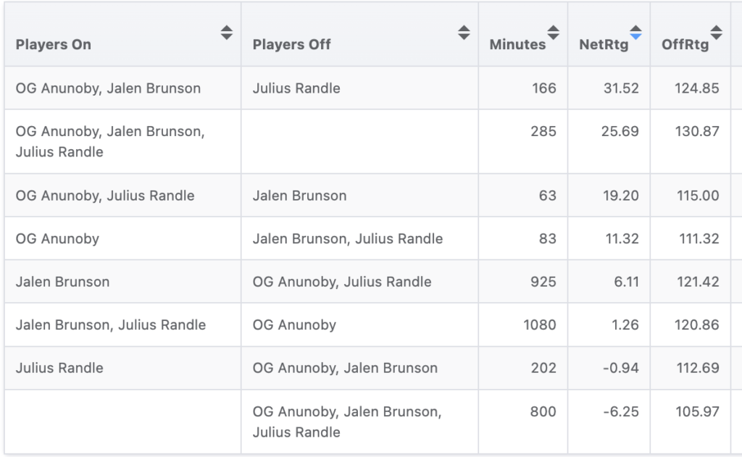This screenshot has width=742, height=457.
Task: Click the Players On sort arrows icon
Action: [x=227, y=33]
